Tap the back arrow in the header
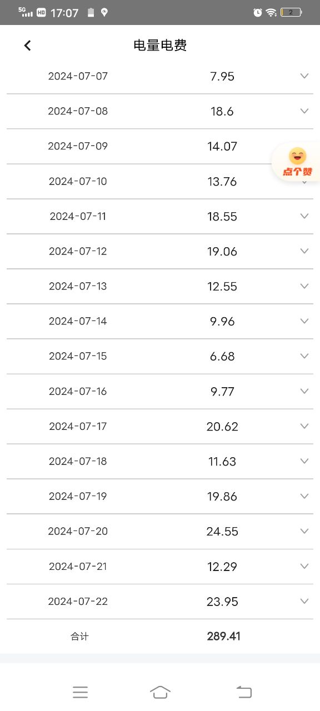 [27, 46]
